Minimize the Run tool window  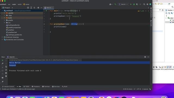click(148, 57)
